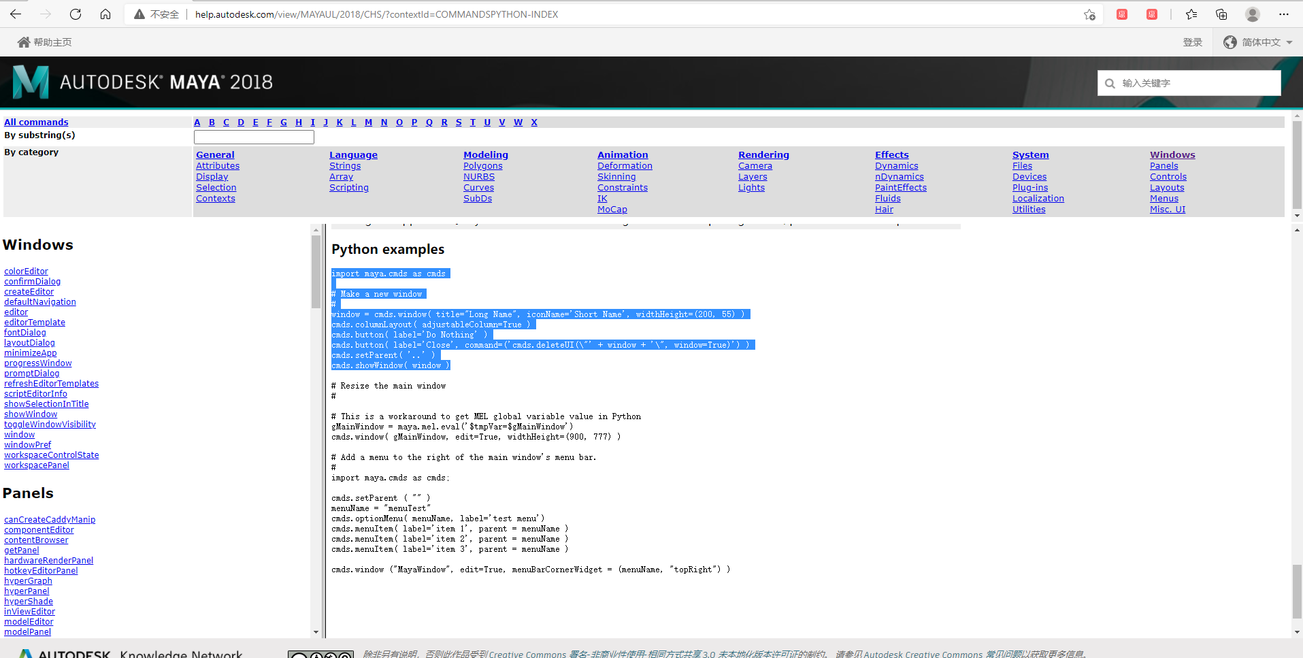Open the Effects category
This screenshot has height=658, width=1303.
coord(891,155)
